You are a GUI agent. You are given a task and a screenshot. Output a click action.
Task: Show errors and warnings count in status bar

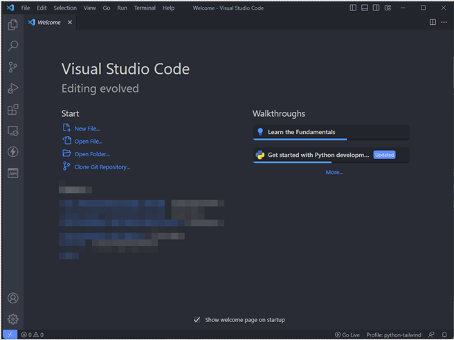[x=32, y=334]
